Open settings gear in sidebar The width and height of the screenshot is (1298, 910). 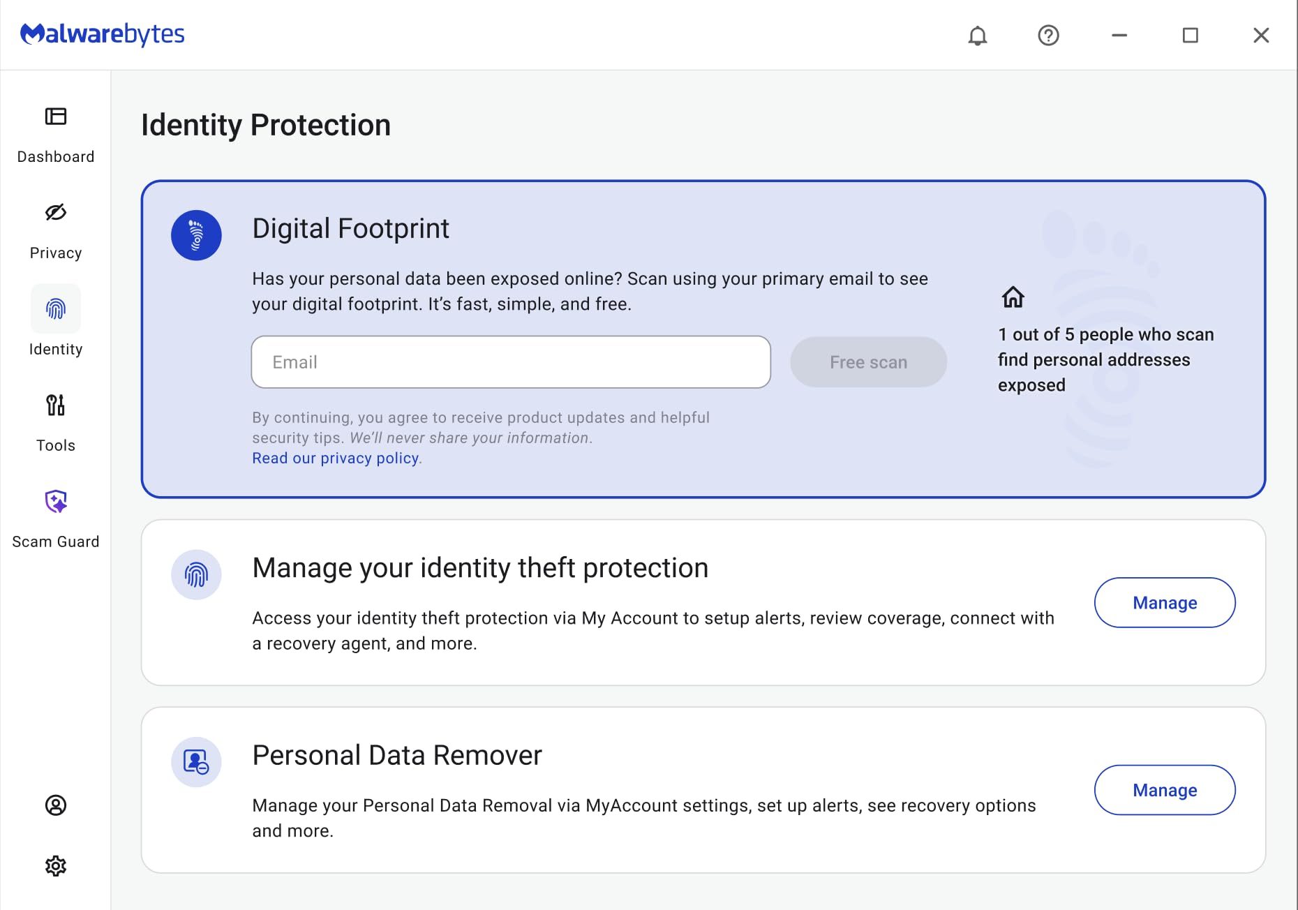pos(56,866)
